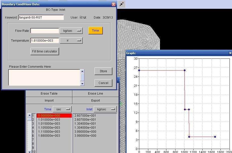Screen dimensions: 232x153
Task: Click in the Flow Rate input field
Action: (45, 31)
